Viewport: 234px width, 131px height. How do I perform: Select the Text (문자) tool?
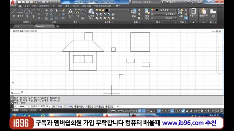[70, 13]
